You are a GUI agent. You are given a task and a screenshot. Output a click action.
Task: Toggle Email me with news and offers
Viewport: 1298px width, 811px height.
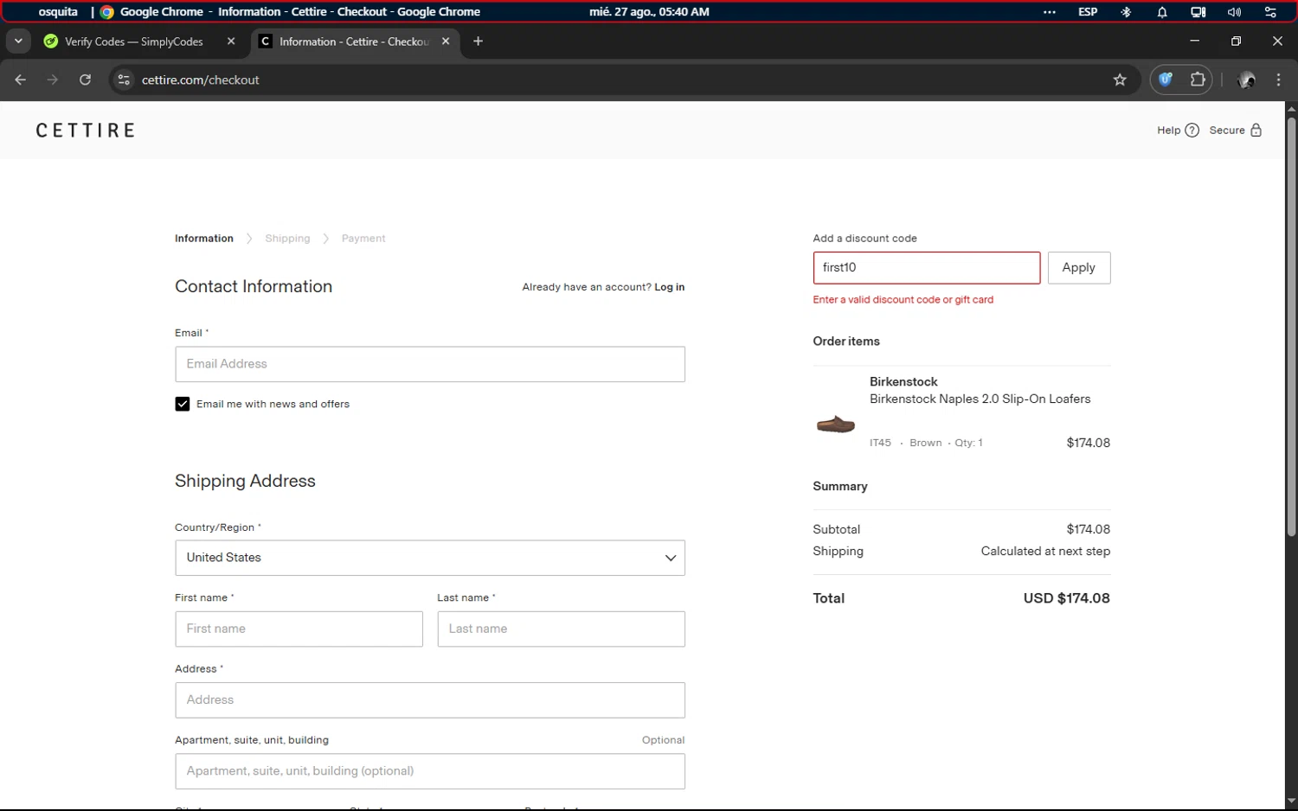coord(183,404)
